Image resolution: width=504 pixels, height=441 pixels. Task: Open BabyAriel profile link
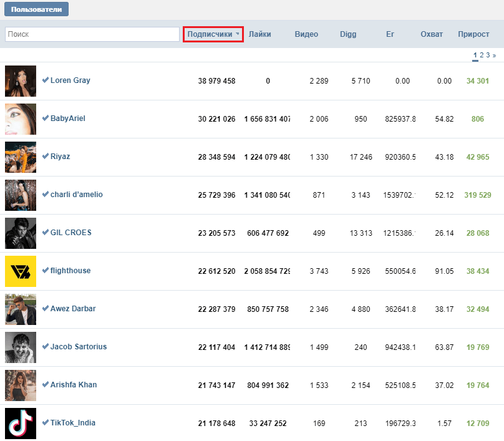click(x=68, y=119)
